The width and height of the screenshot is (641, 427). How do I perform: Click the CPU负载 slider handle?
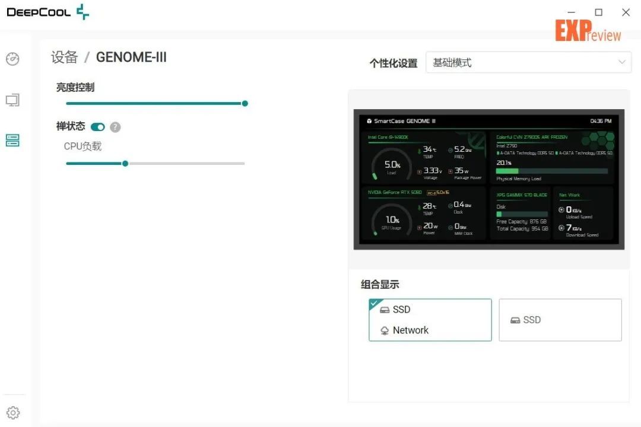click(125, 164)
